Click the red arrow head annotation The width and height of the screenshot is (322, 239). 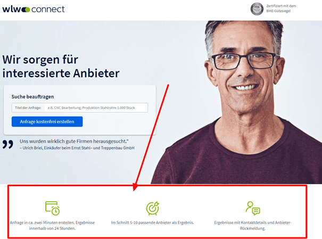pos(135,187)
